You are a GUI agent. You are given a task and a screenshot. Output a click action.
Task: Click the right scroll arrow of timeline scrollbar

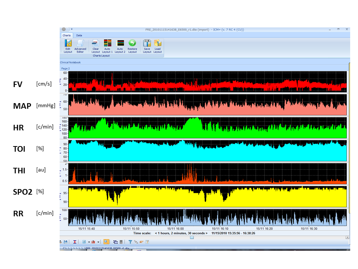[348, 237]
